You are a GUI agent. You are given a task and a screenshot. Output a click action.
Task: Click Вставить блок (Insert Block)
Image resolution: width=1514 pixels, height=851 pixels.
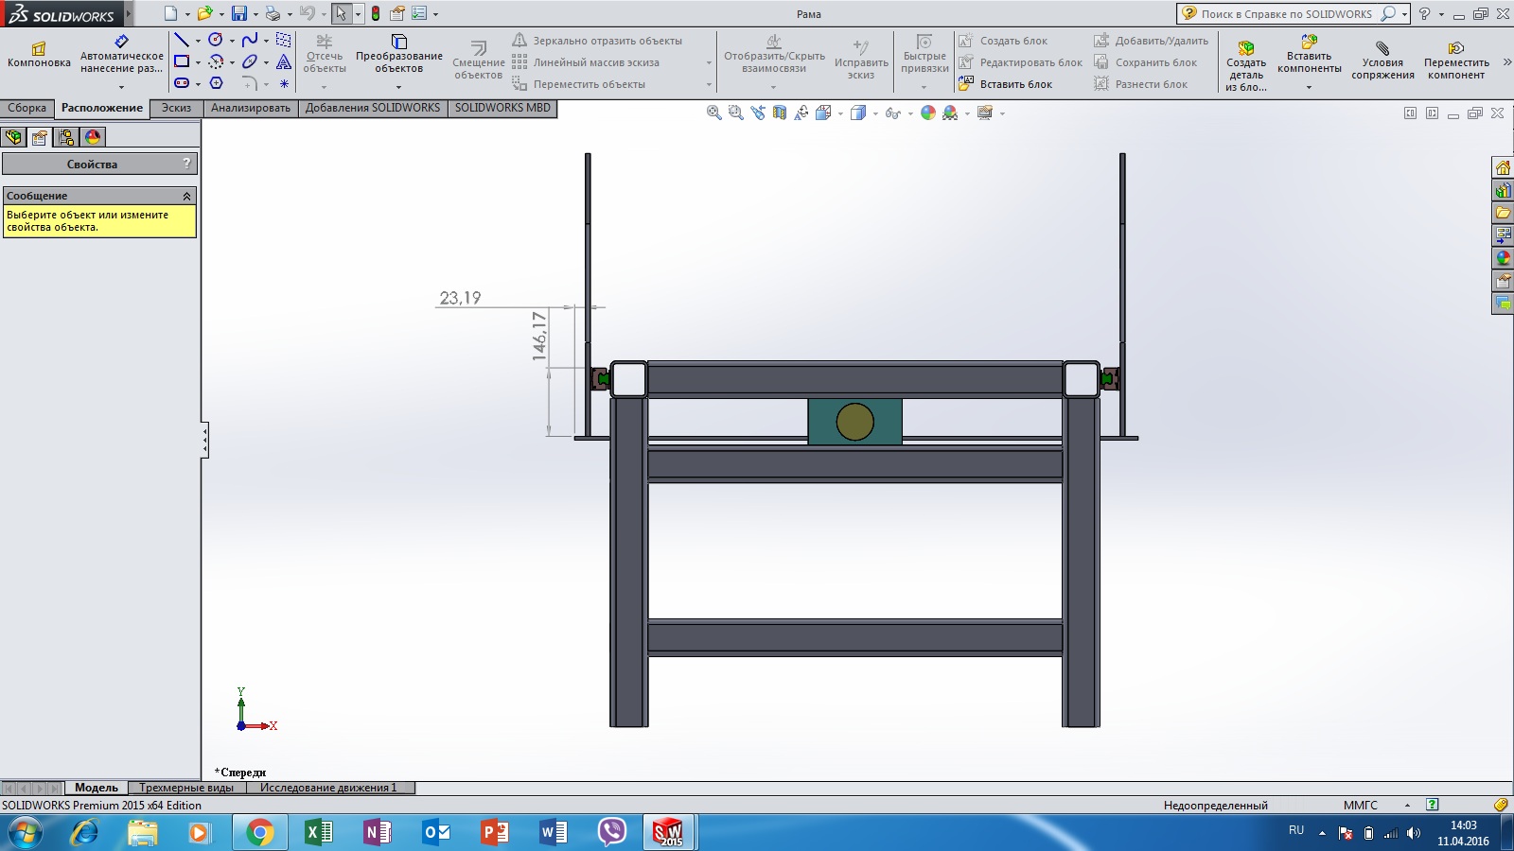coord(1005,84)
